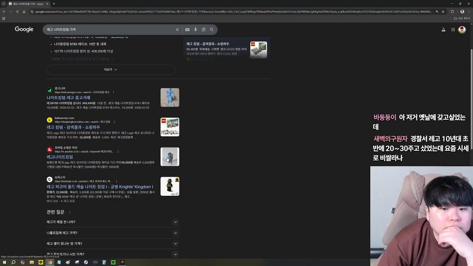Open the Chrome home page
Image resolution: width=473 pixels, height=266 pixels.
[24, 11]
